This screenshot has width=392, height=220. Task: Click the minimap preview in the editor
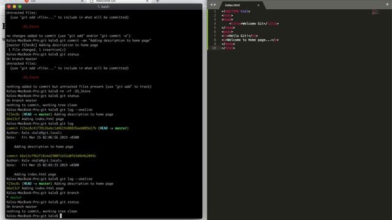click(x=376, y=12)
